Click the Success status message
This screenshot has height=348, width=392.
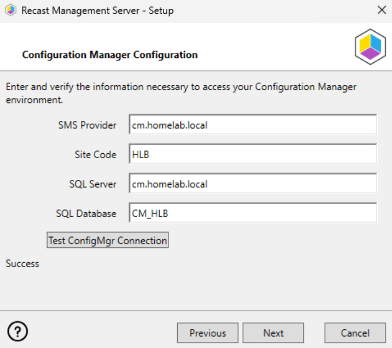[x=22, y=264]
